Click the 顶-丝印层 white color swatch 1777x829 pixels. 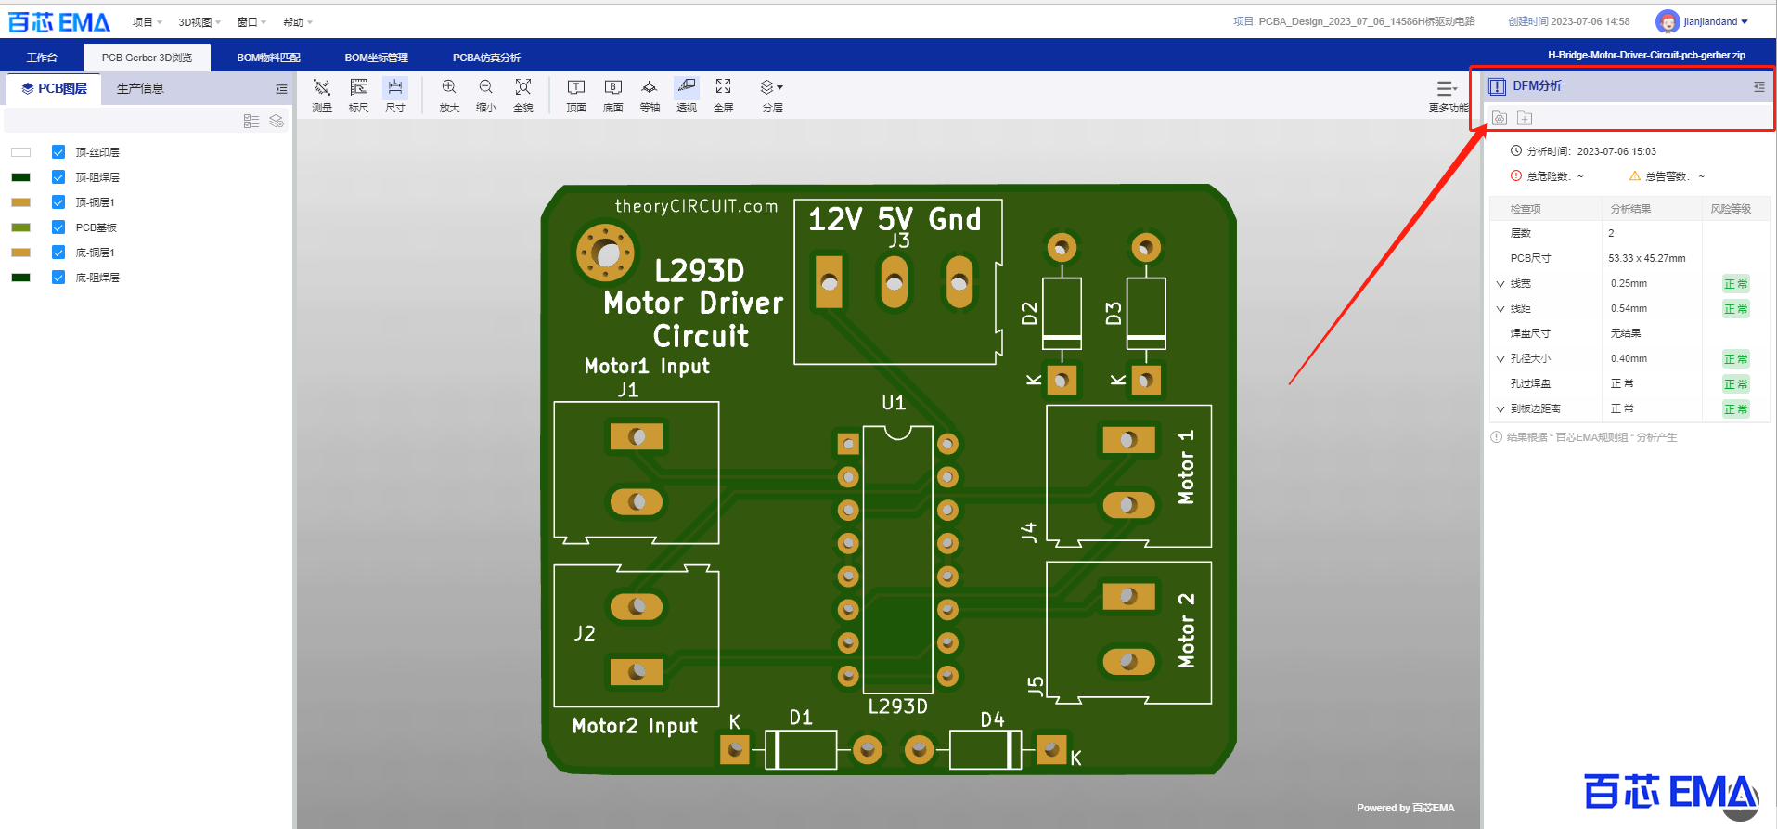(x=20, y=152)
